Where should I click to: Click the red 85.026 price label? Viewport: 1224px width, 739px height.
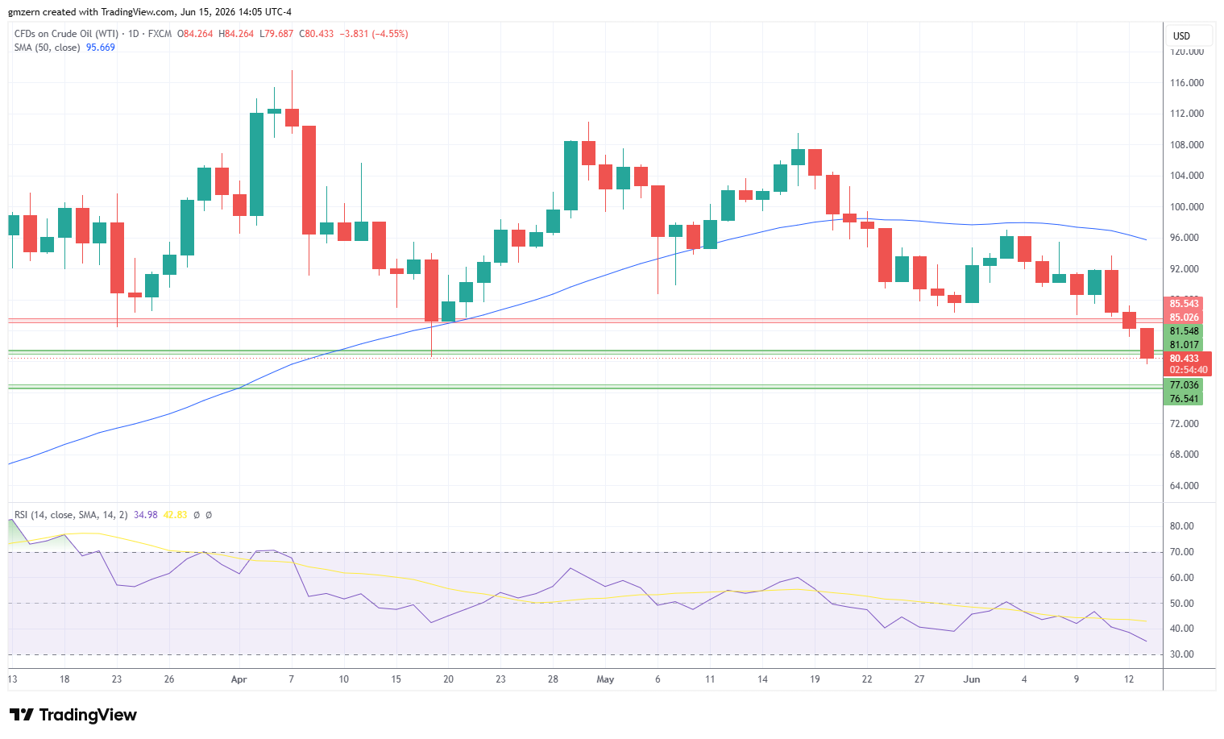tap(1185, 318)
